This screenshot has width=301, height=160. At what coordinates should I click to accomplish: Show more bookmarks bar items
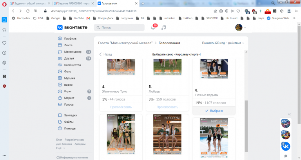tap(294, 18)
